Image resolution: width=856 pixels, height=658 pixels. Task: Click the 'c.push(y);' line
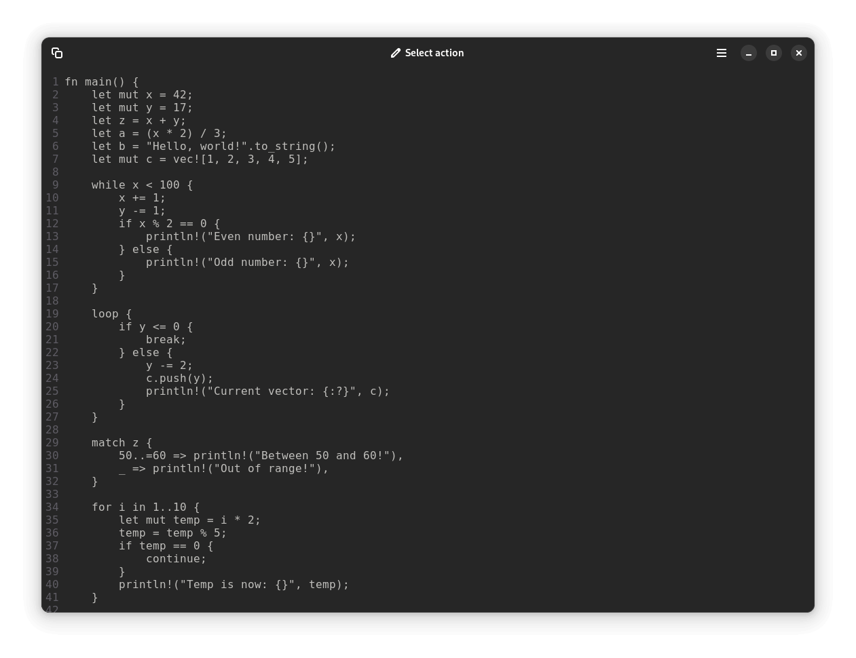179,379
